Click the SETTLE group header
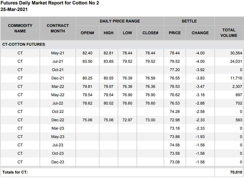Image resolution: width=244 pixels, height=178 pixels. click(189, 21)
